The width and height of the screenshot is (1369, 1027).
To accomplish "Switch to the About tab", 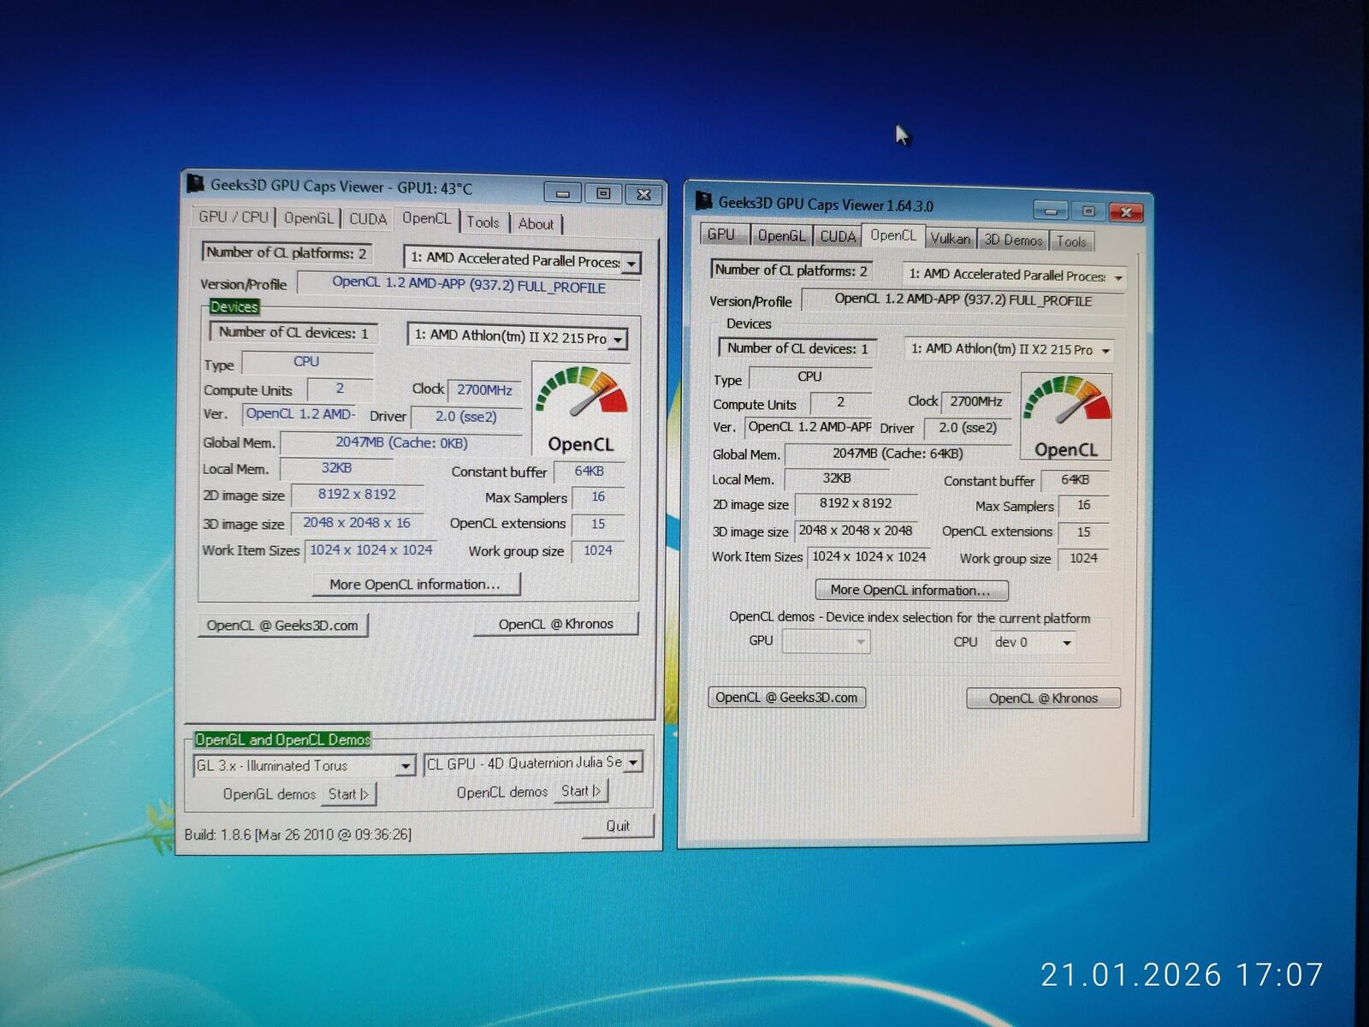I will 536,224.
